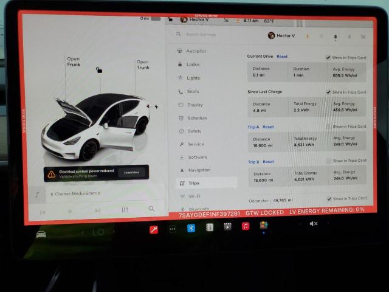Tap the top bar lock icon
Image resolution: width=389 pixels, height=292 pixels.
click(x=170, y=19)
